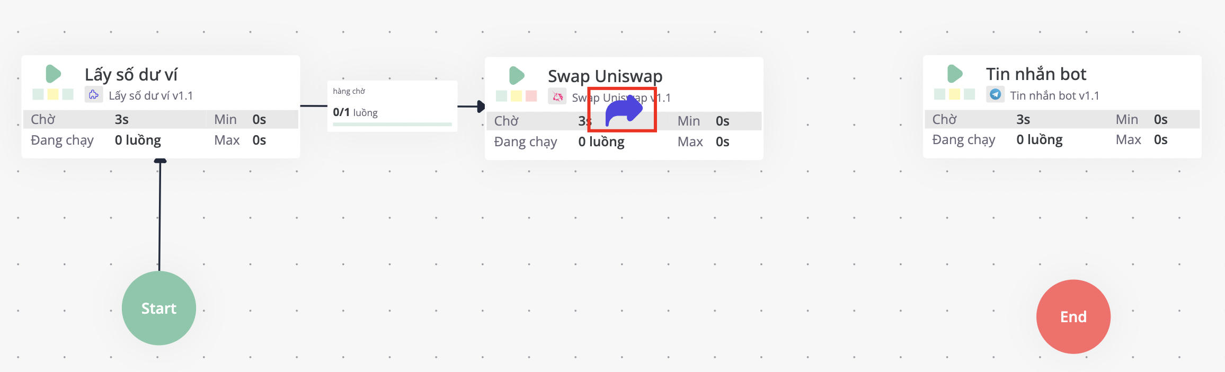Click the puzzle icon beside Lấy số dư ví v1.1
The image size is (1225, 372).
pos(94,95)
